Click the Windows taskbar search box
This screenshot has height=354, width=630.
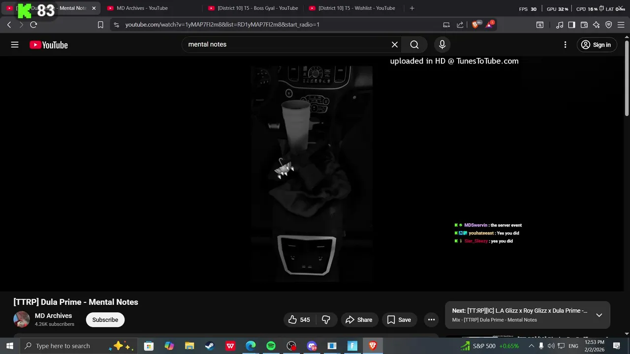click(79, 346)
